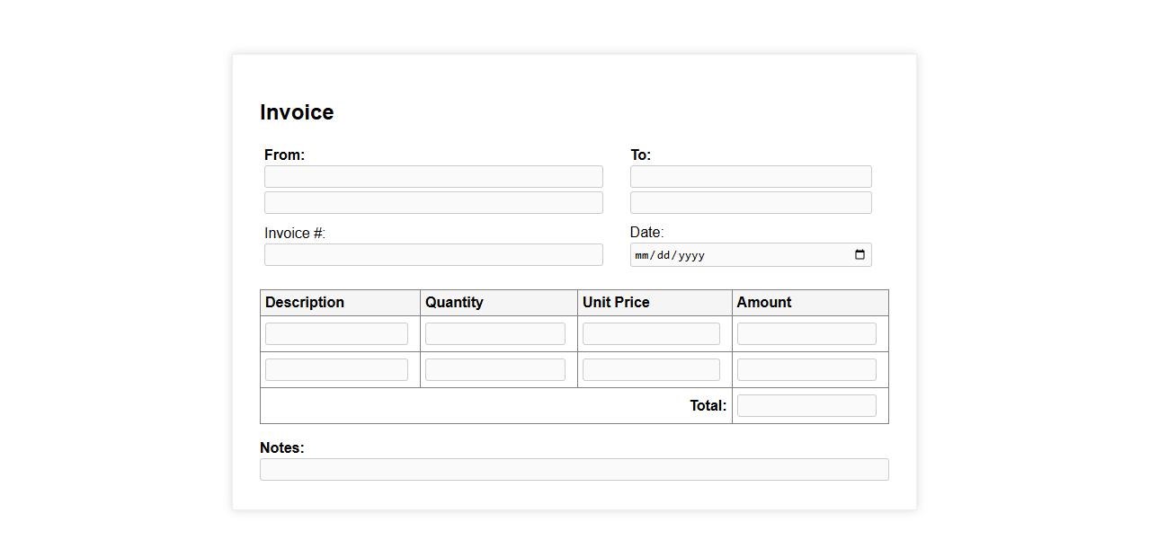Click the first To input field
Screen dimensions: 1149x540
[750, 177]
